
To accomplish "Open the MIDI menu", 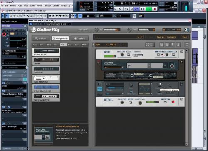I will (26, 6).
